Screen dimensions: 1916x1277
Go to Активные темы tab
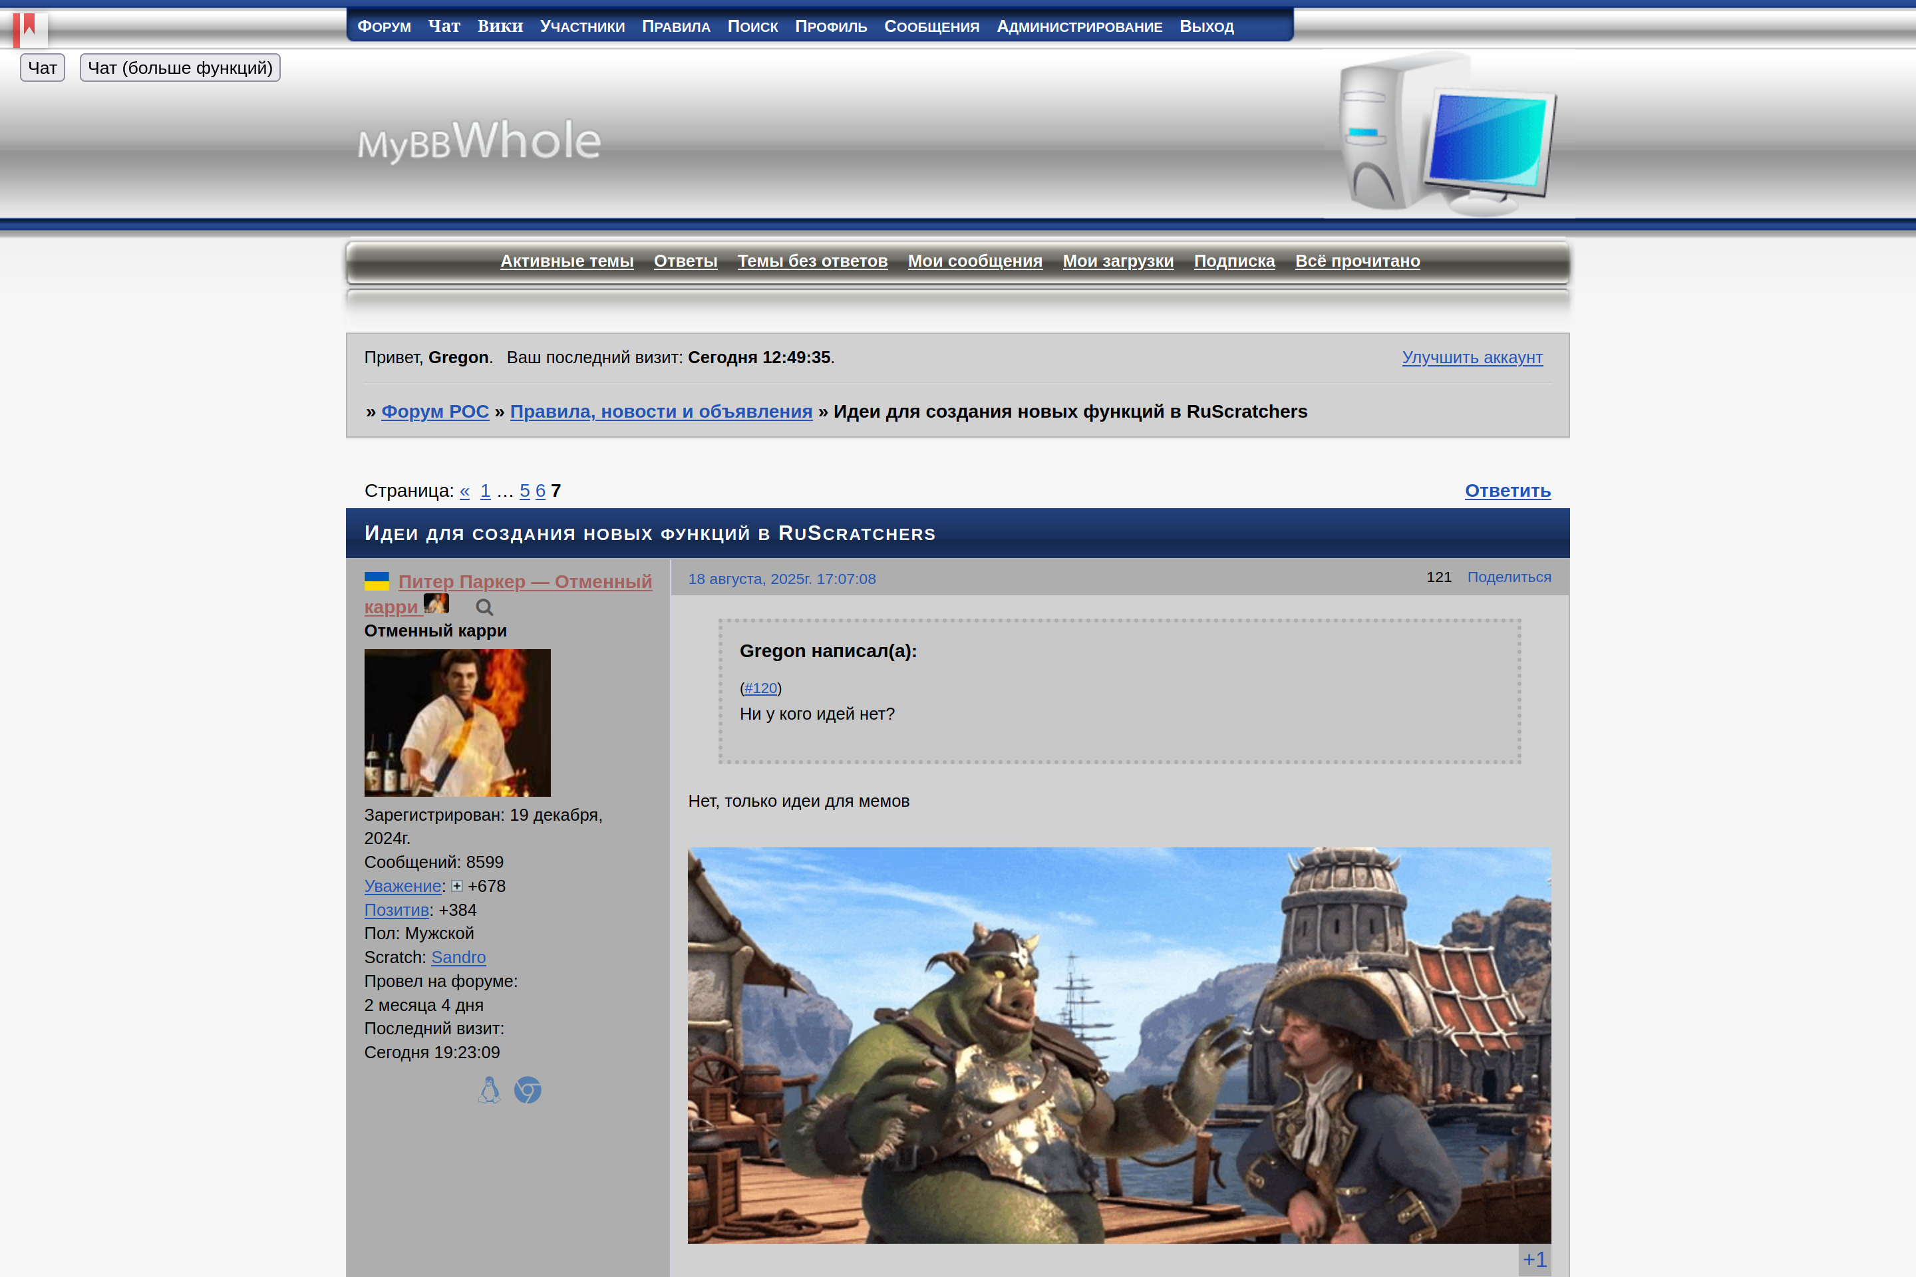[x=566, y=261]
